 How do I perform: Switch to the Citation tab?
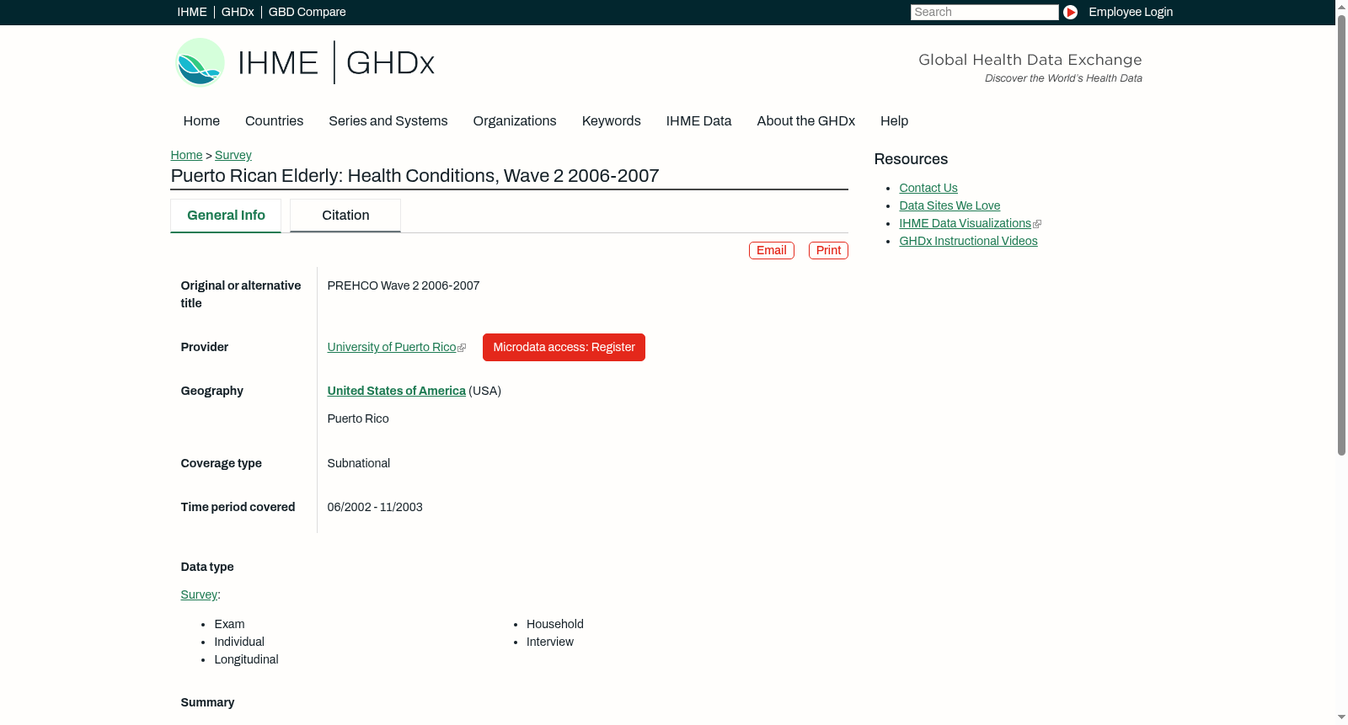coord(345,216)
